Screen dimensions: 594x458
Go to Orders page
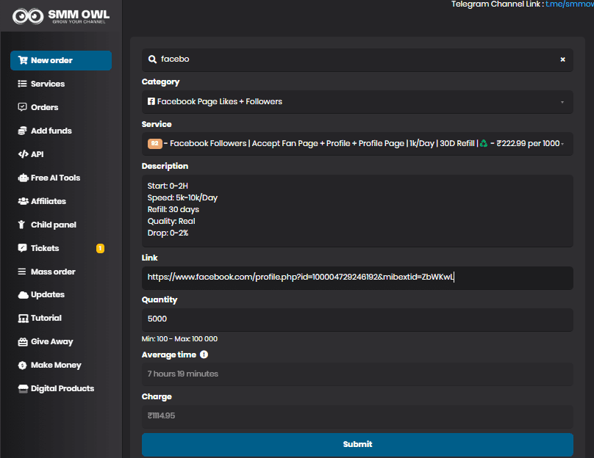[44, 107]
